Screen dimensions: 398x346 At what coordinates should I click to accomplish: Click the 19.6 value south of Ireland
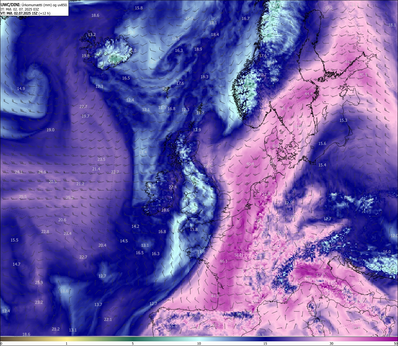click(165, 210)
